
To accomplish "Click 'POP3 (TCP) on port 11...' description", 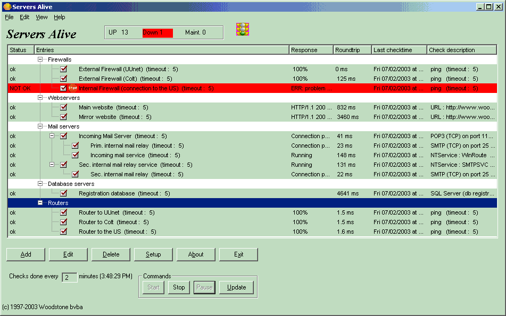I will click(462, 136).
